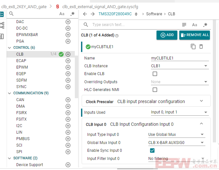
Task: Toggle regex in sidebar search
Action: (x=72, y=14)
